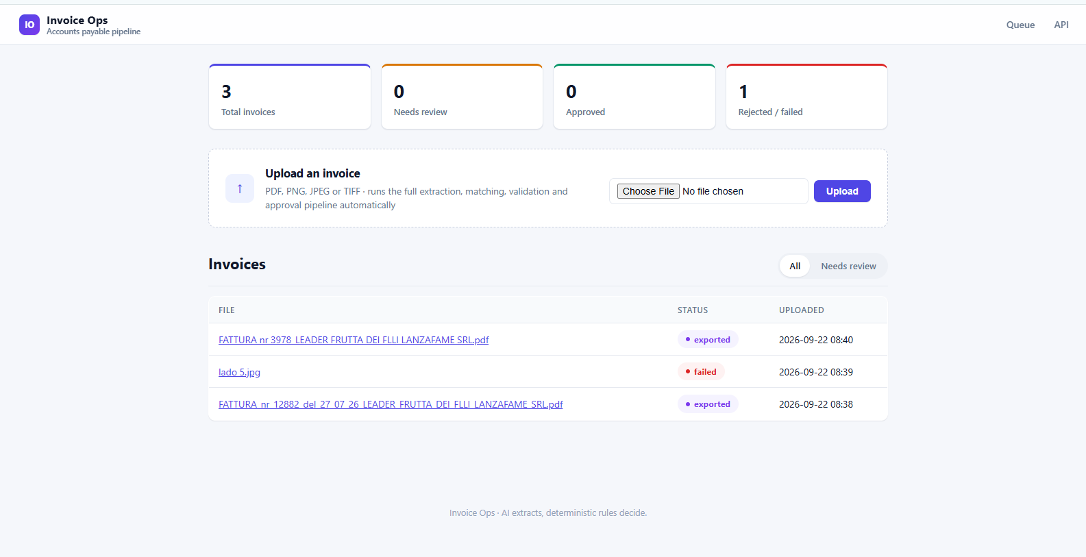1086x557 pixels.
Task: Switch to the Needs review filter tab
Action: (x=848, y=266)
